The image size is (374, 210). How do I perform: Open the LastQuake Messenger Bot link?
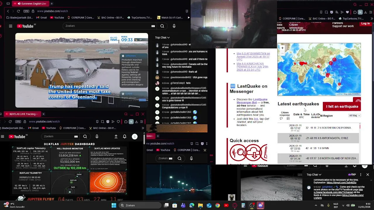(252, 101)
